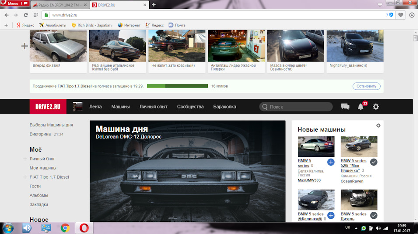Open the Сообщества menu item
This screenshot has height=234, width=420.
tap(190, 107)
